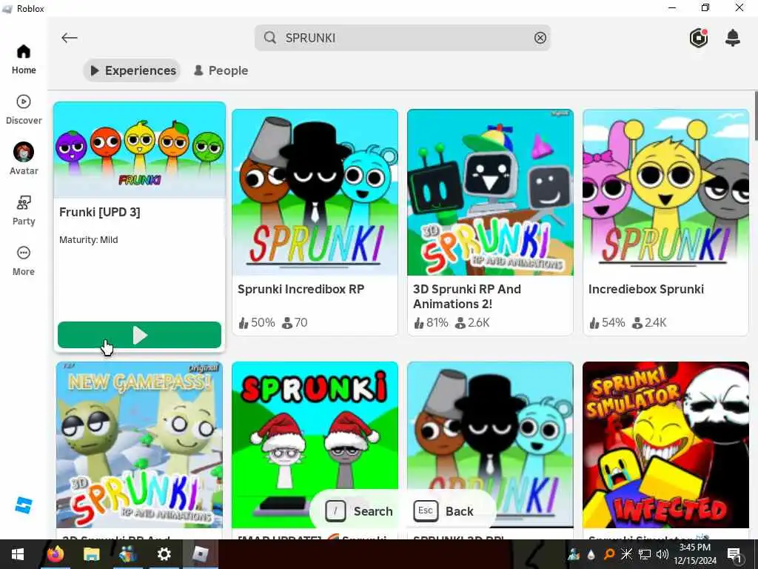This screenshot has height=569, width=758.
Task: Open Discover in the sidebar
Action: pyautogui.click(x=24, y=110)
